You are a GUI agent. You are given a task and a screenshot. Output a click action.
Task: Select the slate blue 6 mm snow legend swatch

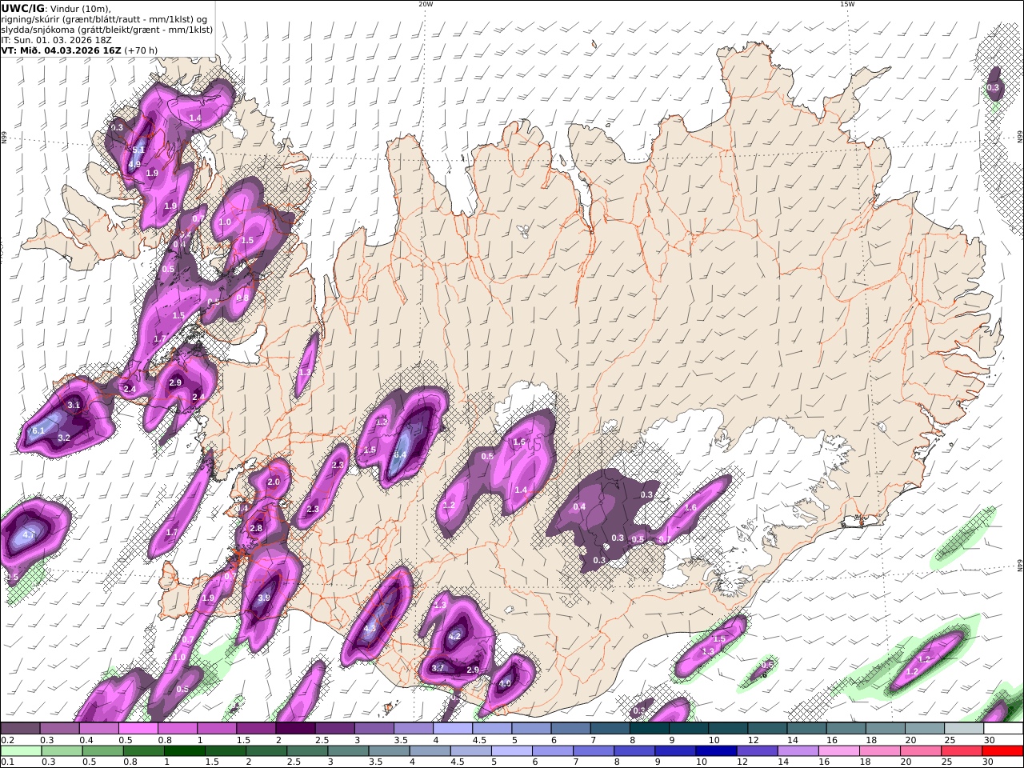pos(571,728)
